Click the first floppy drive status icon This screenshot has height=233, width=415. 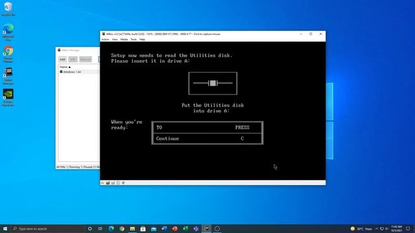pos(102,183)
